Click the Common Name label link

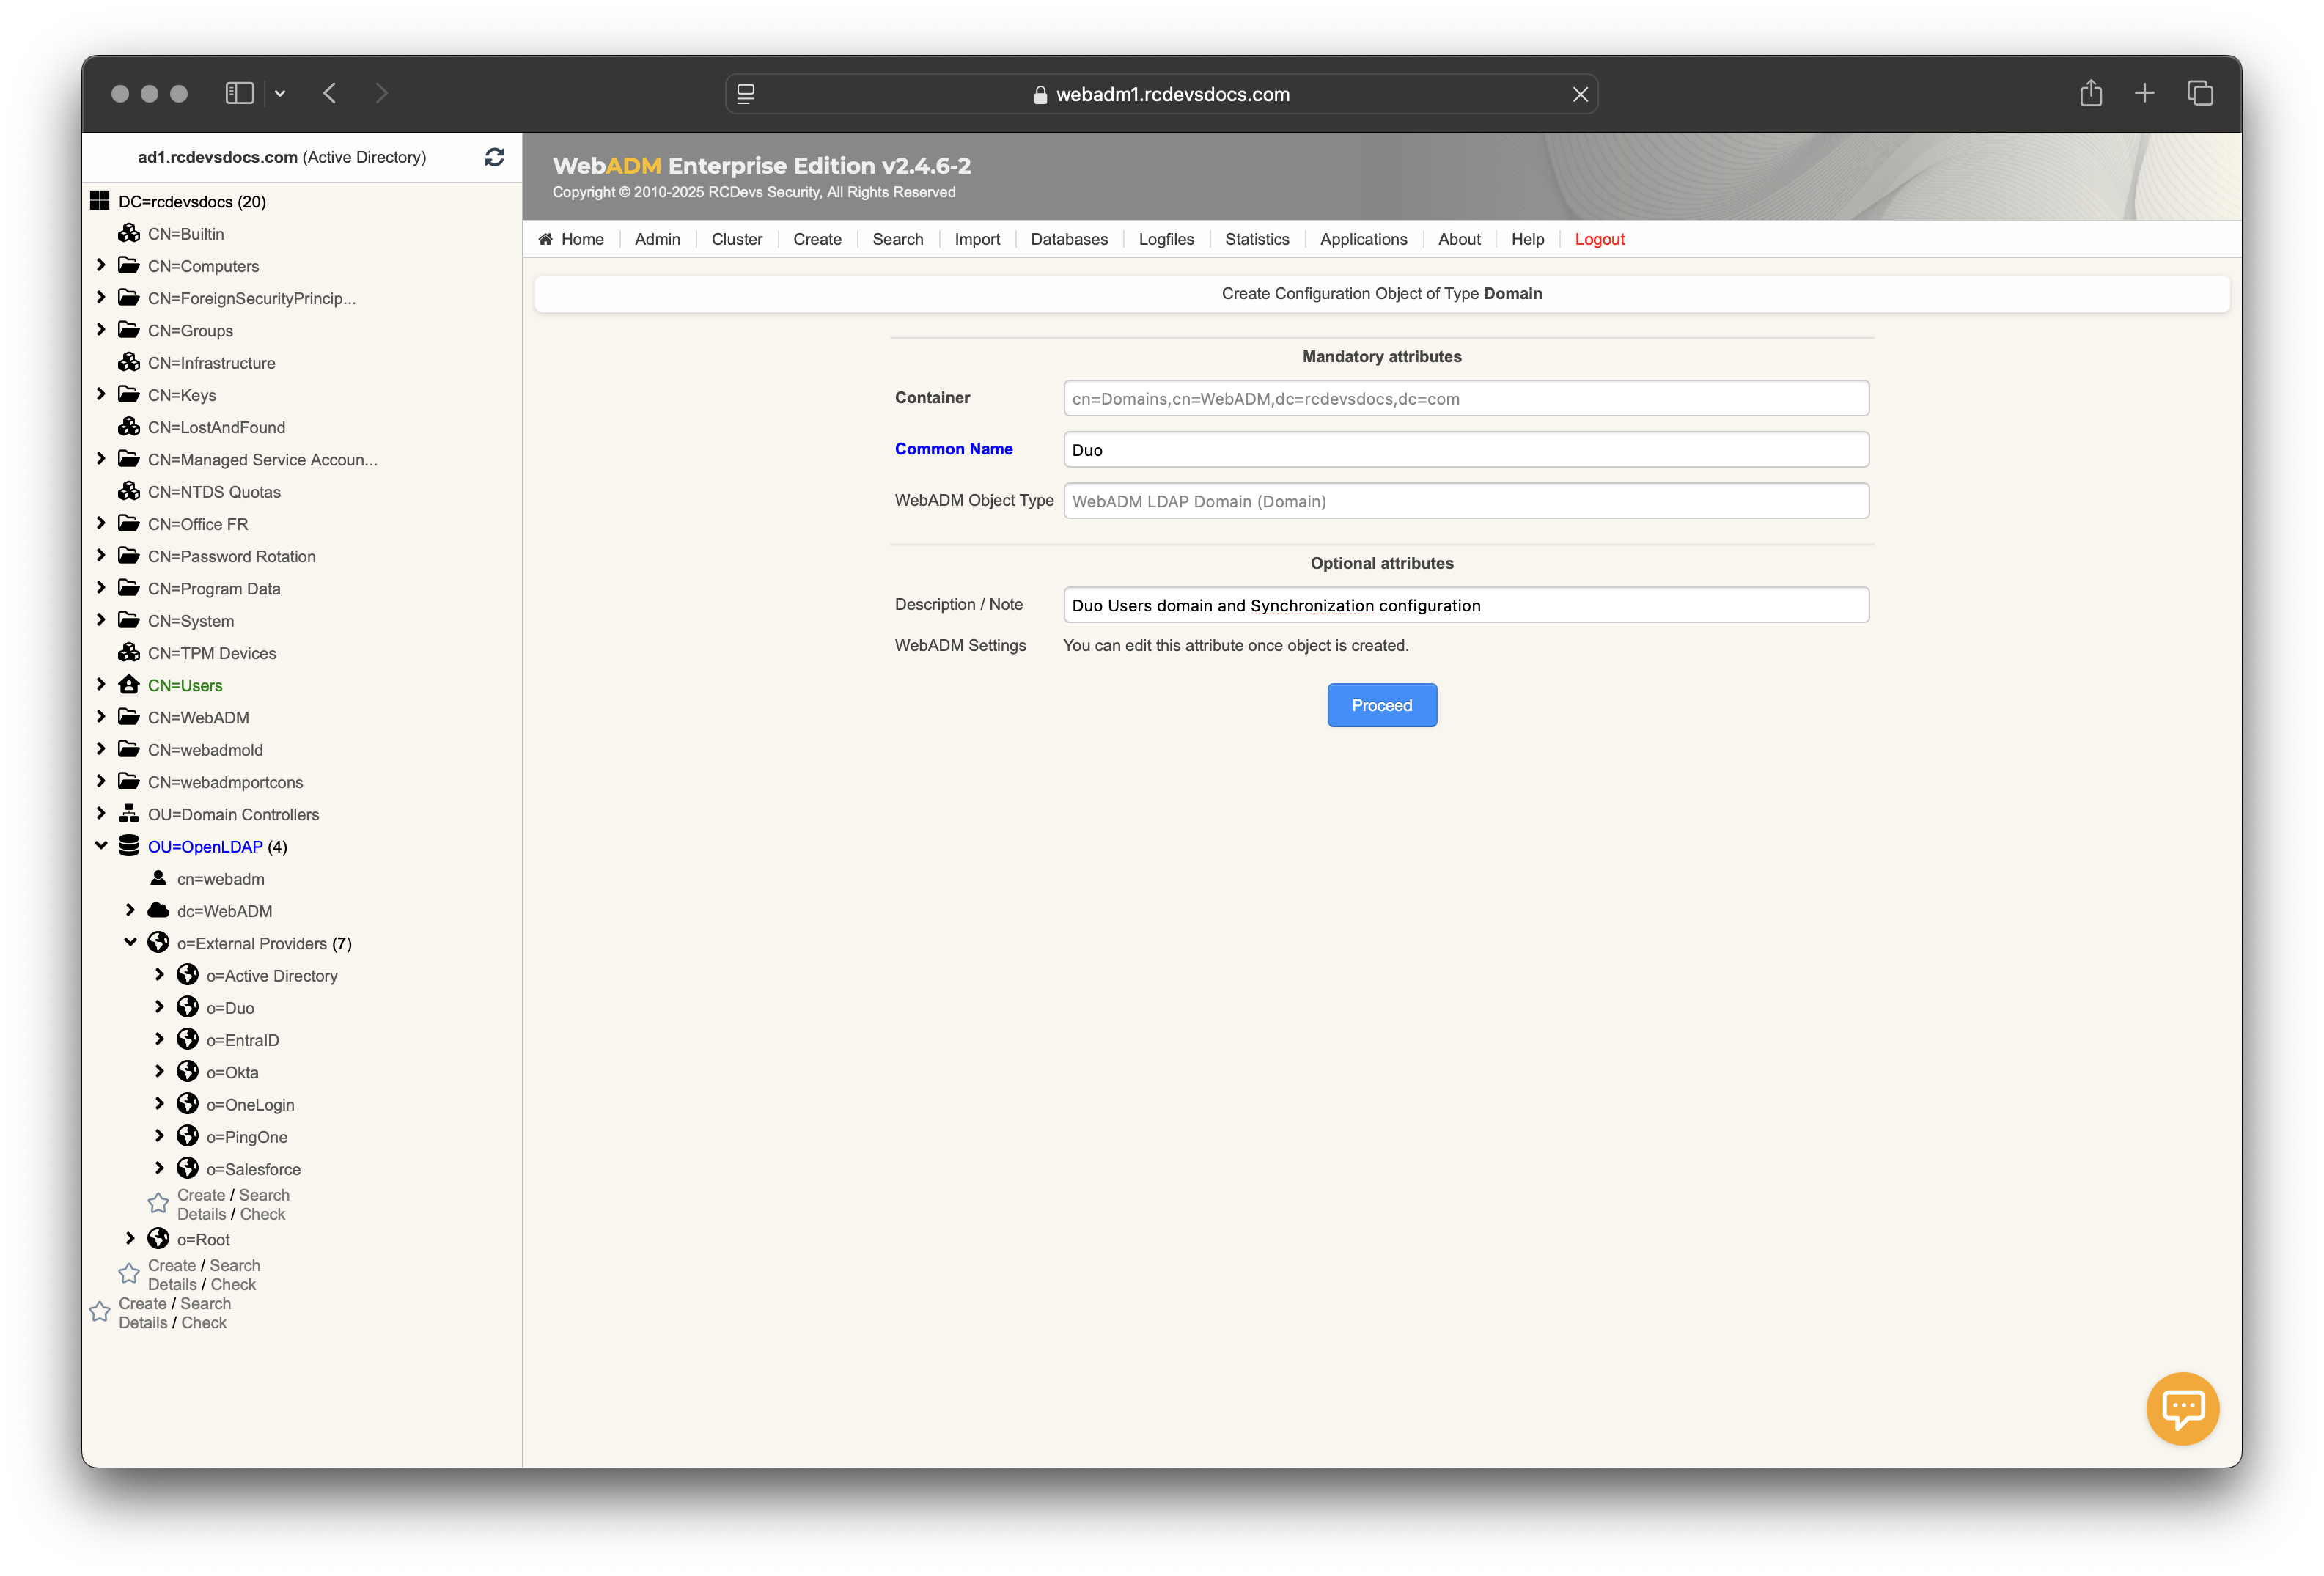[953, 449]
